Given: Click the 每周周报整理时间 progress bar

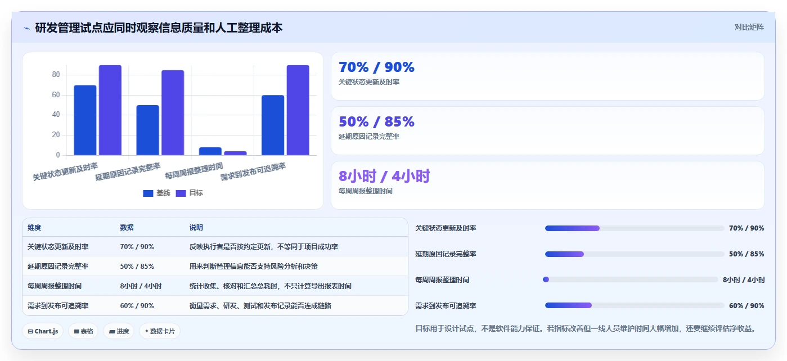Looking at the screenshot, I should pos(632,279).
